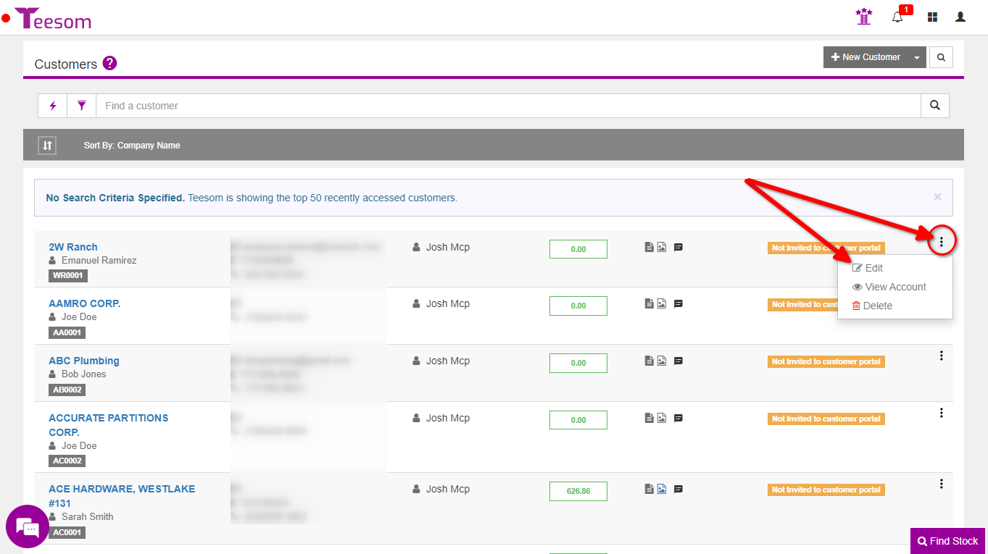Click the AB0002 customer code badge

point(67,390)
